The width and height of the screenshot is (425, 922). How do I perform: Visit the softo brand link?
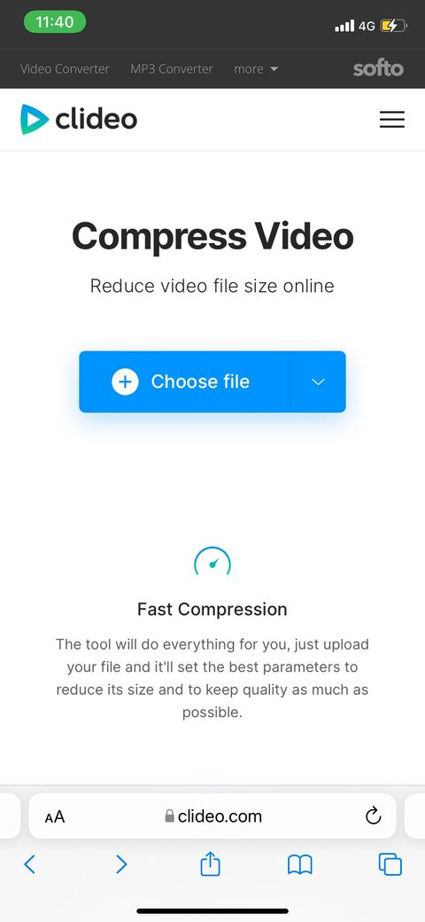point(378,69)
